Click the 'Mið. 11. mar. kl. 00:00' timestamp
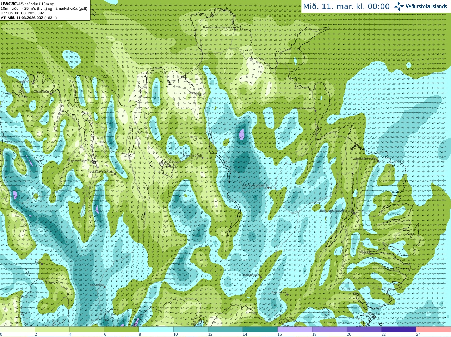The height and width of the screenshot is (337, 451). [x=346, y=6]
